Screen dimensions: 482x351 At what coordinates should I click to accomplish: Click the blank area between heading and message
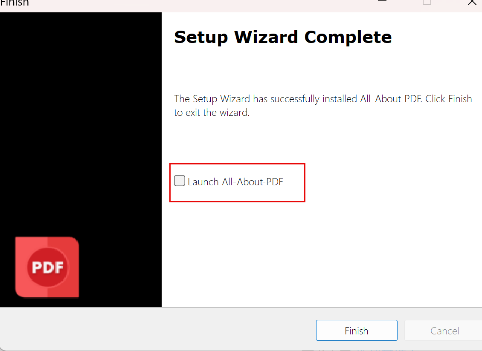point(322,70)
